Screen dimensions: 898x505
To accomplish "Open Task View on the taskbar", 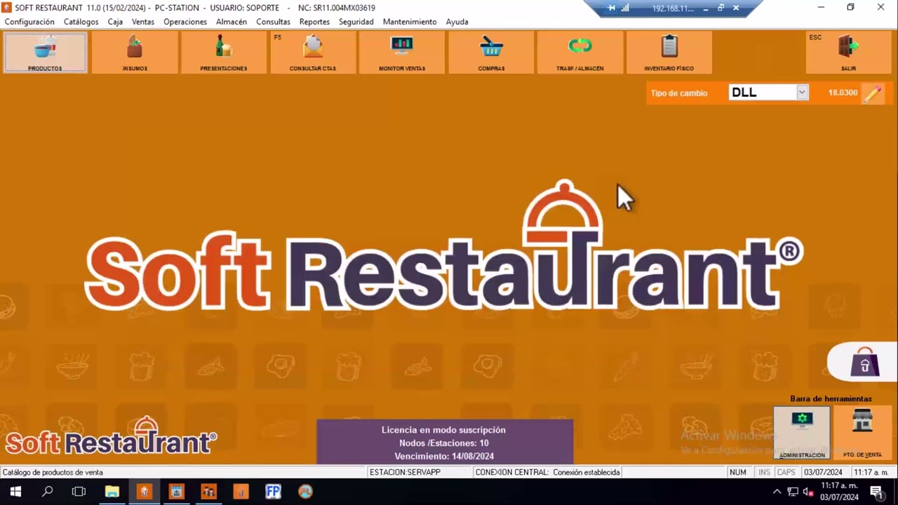I will pyautogui.click(x=79, y=492).
